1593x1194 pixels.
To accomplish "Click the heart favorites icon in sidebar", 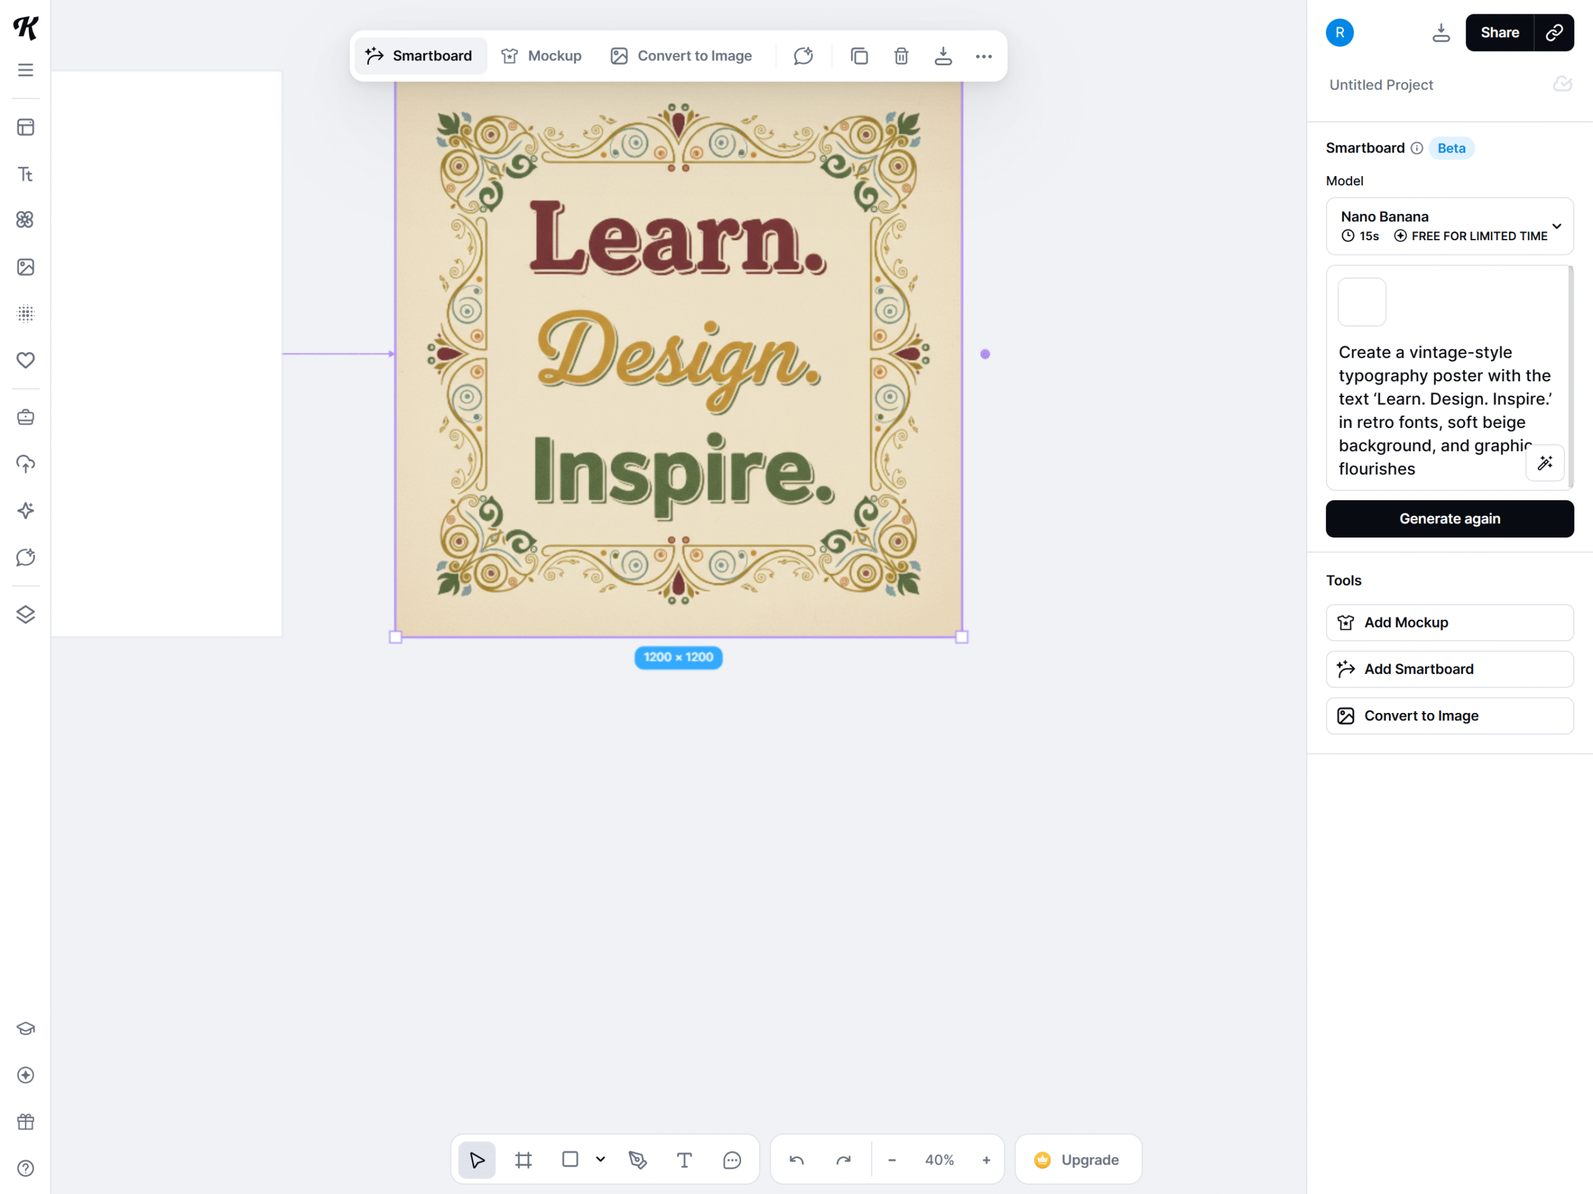I will [26, 360].
